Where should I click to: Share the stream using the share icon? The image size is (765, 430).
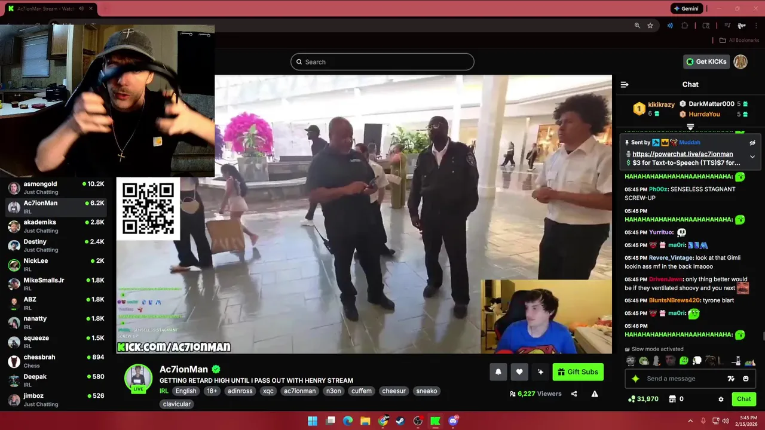[574, 394]
